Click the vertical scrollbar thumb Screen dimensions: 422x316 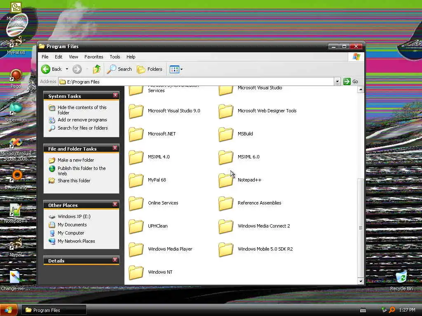click(361, 228)
